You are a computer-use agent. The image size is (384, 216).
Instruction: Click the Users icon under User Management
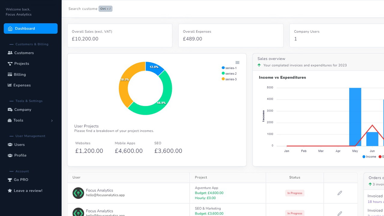pyautogui.click(x=10, y=145)
